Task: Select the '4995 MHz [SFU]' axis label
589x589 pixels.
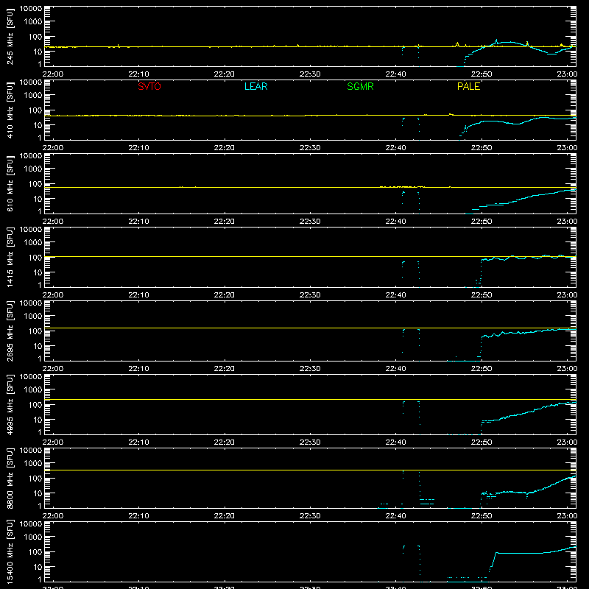Action: [10, 404]
